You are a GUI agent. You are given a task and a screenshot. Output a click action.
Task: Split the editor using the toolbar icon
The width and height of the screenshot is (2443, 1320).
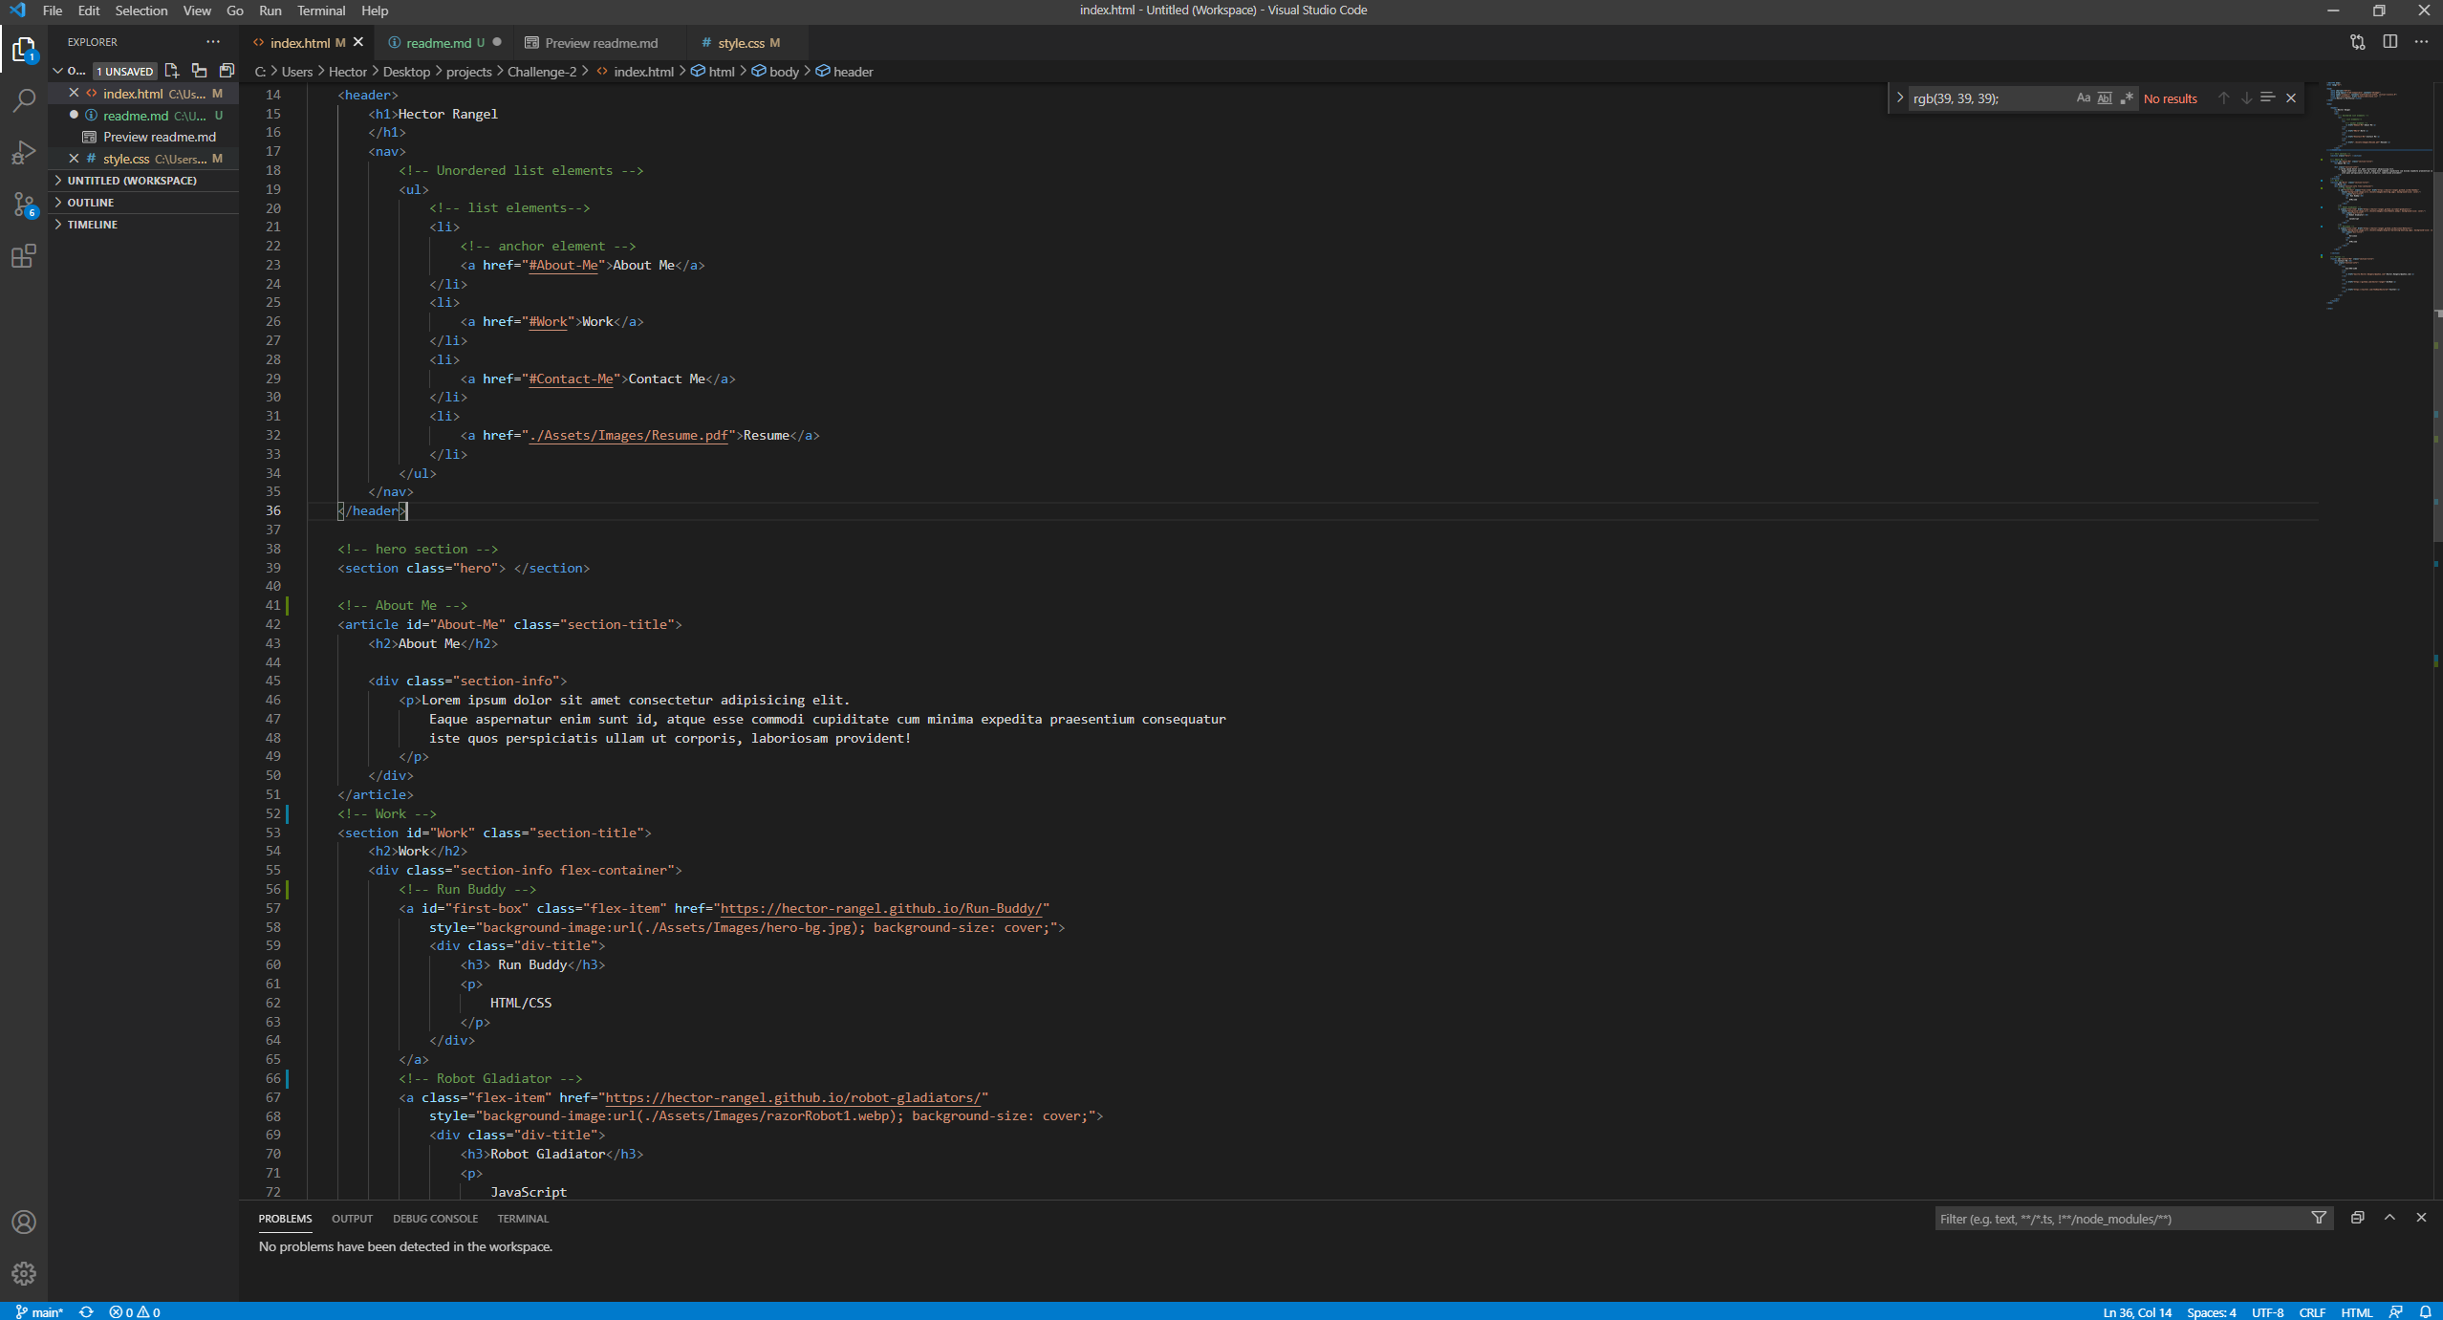click(x=2391, y=42)
